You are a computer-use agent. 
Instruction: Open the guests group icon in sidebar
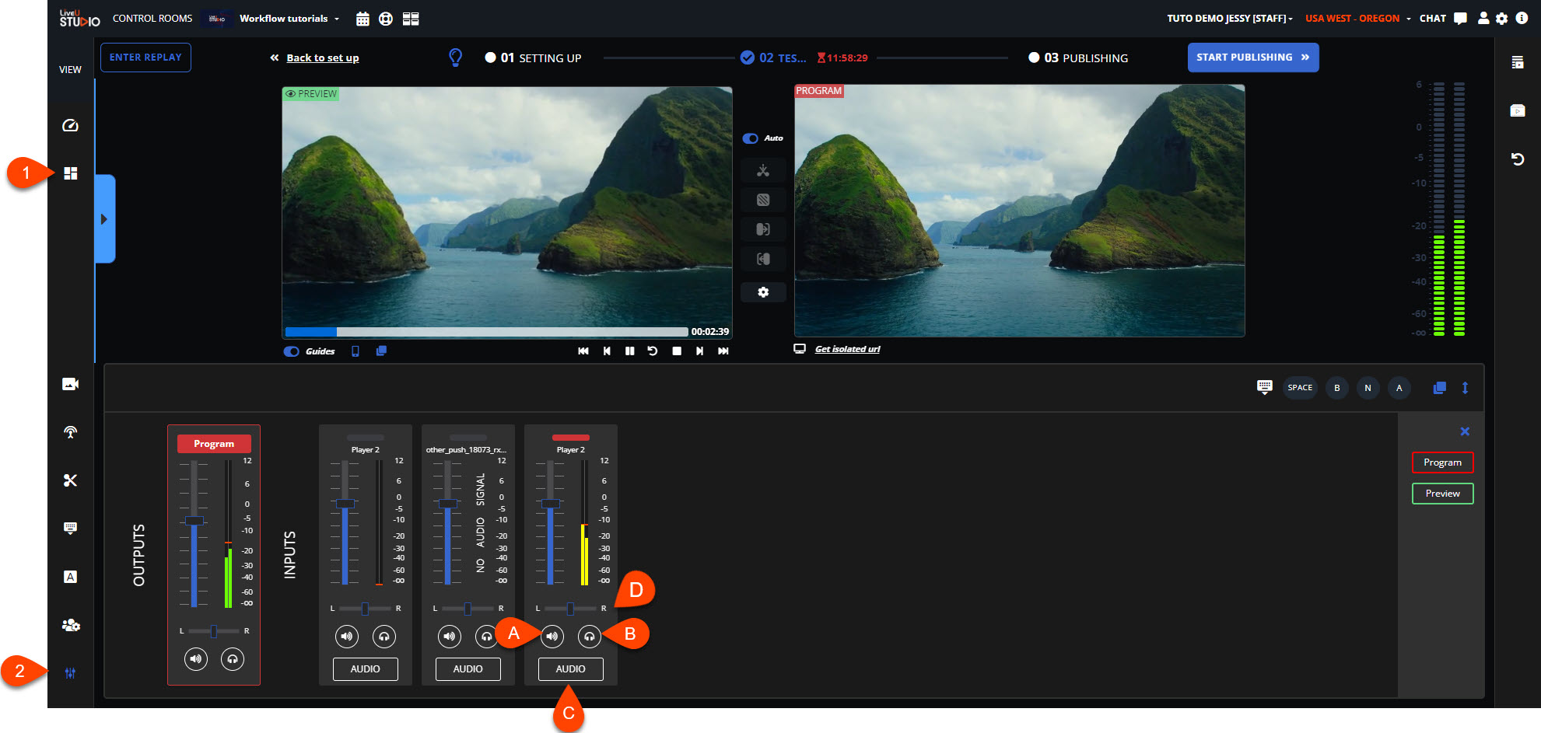point(70,625)
